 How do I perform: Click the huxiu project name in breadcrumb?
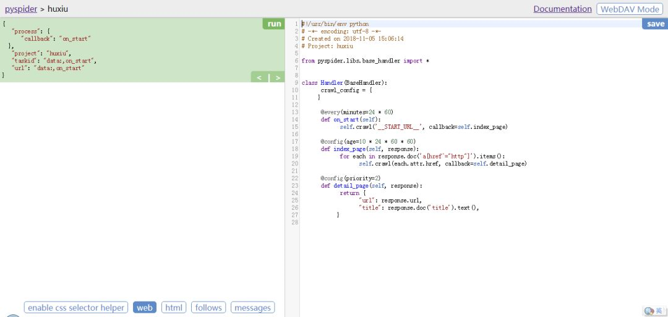click(58, 9)
